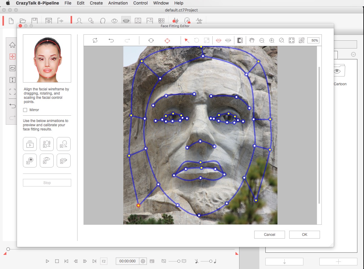Select the closed mouth grey lips icon

click(x=228, y=40)
